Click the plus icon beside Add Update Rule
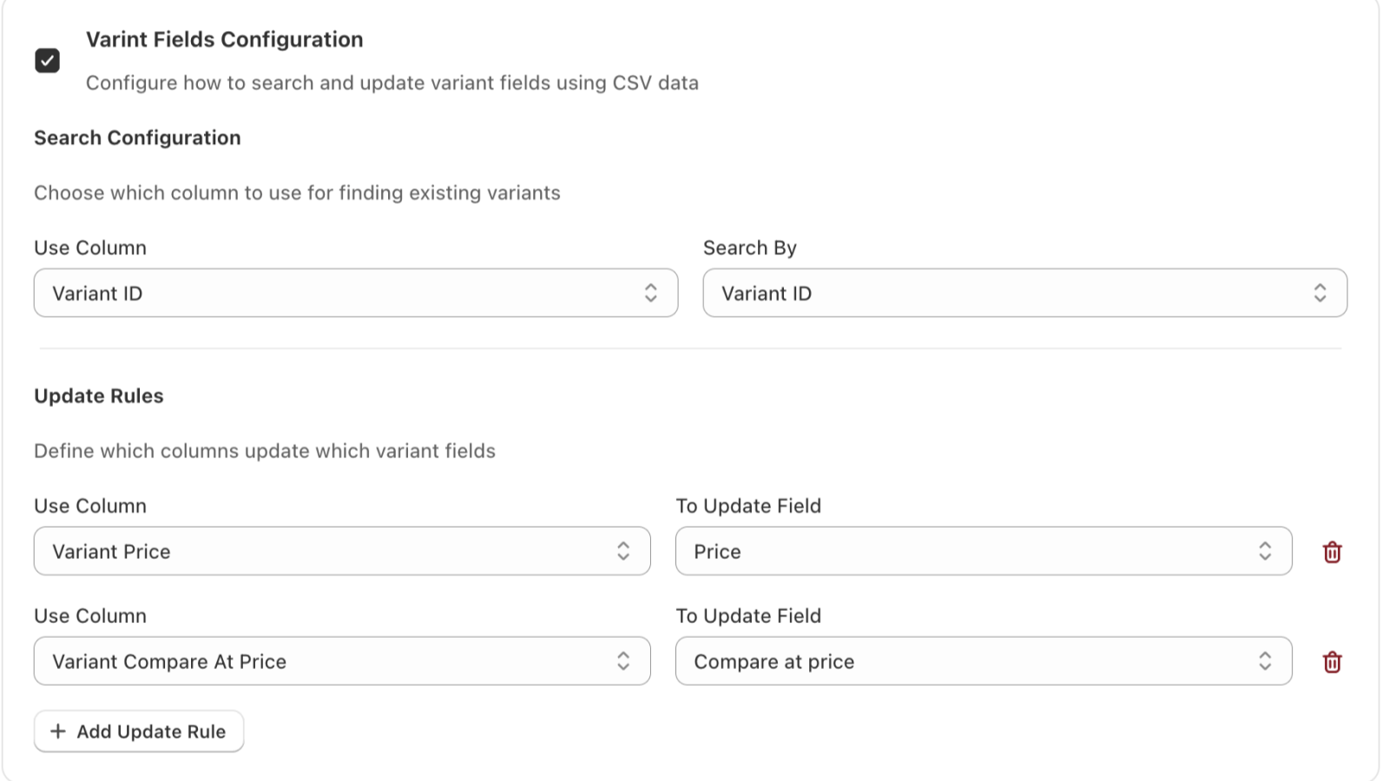Screen dimensions: 1389x781 coord(58,732)
